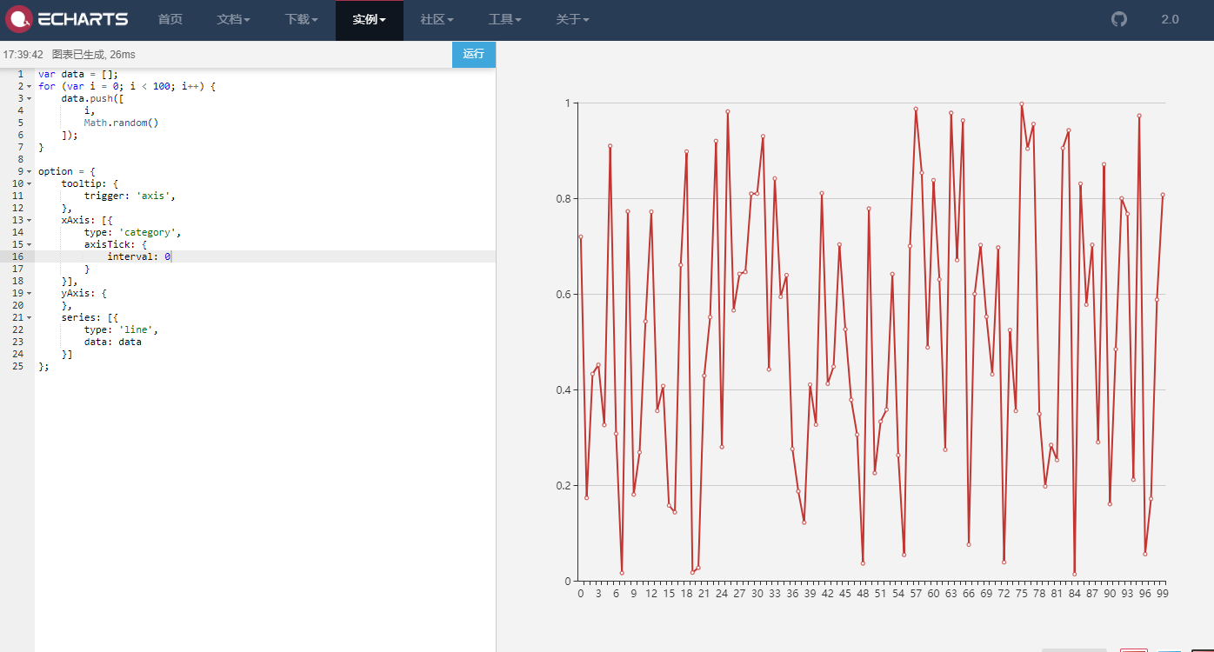Collapse the xAxis block at line 13

(x=29, y=220)
